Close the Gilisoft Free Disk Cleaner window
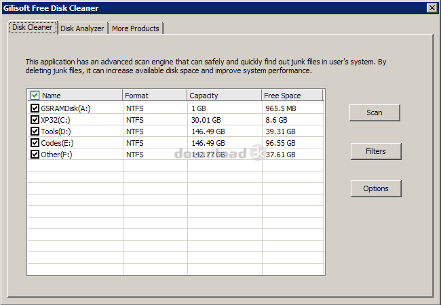 click(432, 8)
